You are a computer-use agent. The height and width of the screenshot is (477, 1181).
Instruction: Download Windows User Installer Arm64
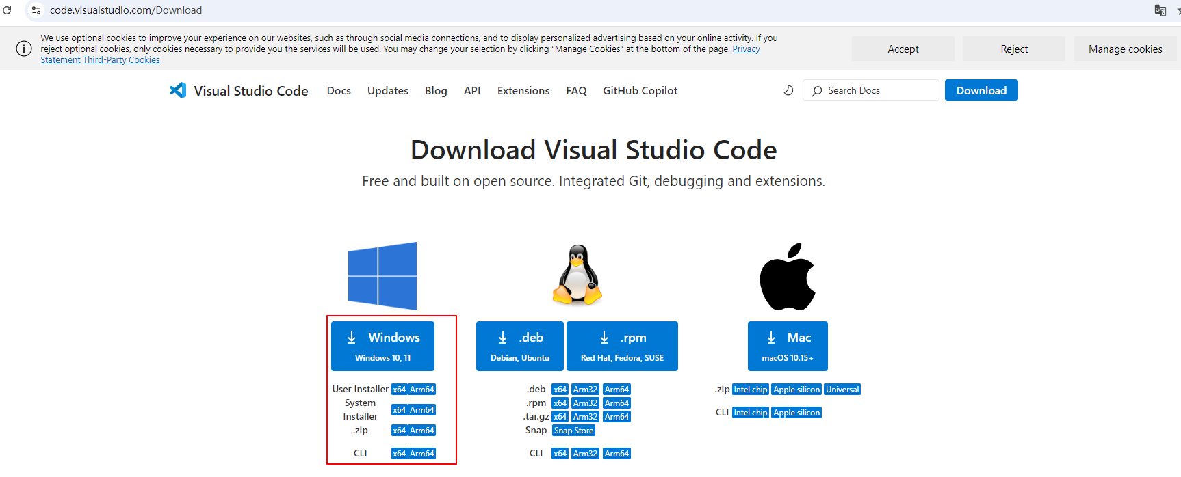point(422,390)
